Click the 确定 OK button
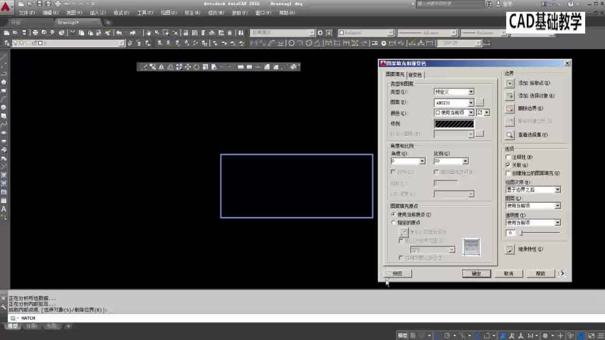The height and width of the screenshot is (340, 605). click(x=476, y=273)
